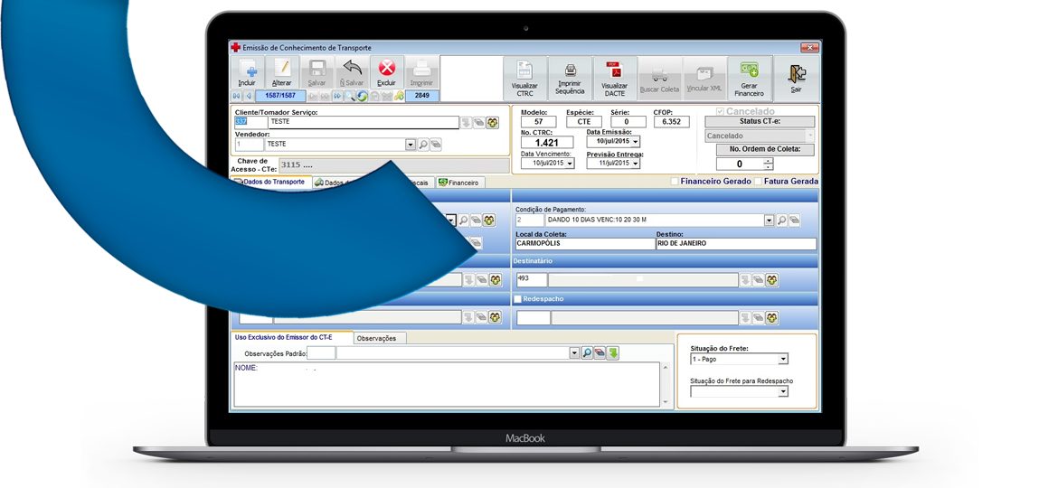Check the Financeiro Gerado checkbox
The height and width of the screenshot is (488, 1058).
pyautogui.click(x=675, y=182)
